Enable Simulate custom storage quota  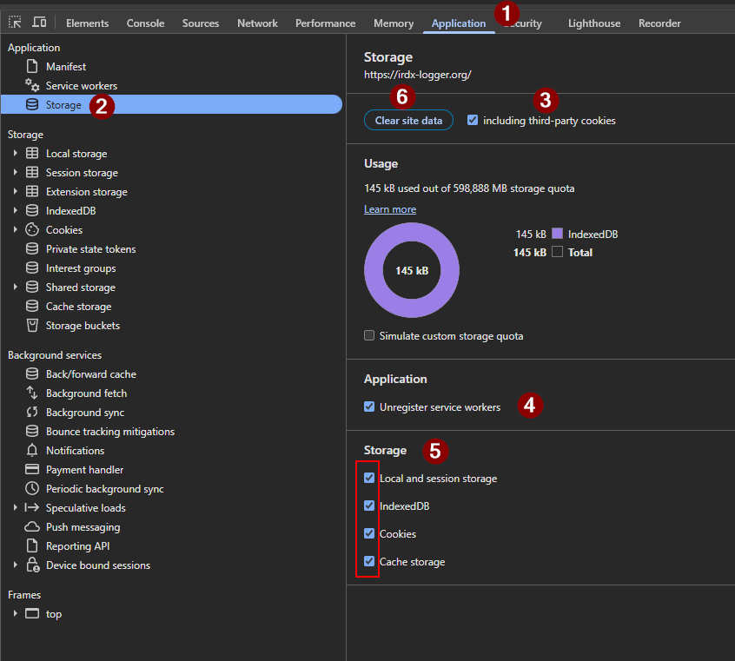[x=369, y=334]
